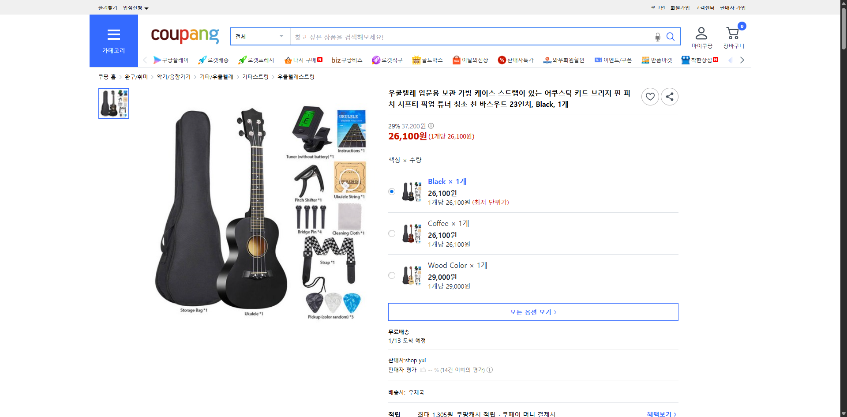Click the right chevron in the category strip
The image size is (847, 417).
coord(742,60)
